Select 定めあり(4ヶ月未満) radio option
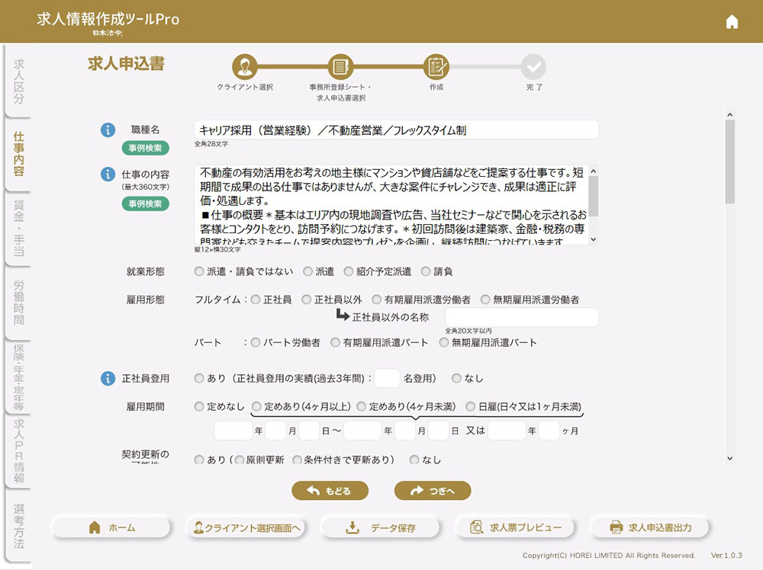The width and height of the screenshot is (763, 570). tap(361, 406)
